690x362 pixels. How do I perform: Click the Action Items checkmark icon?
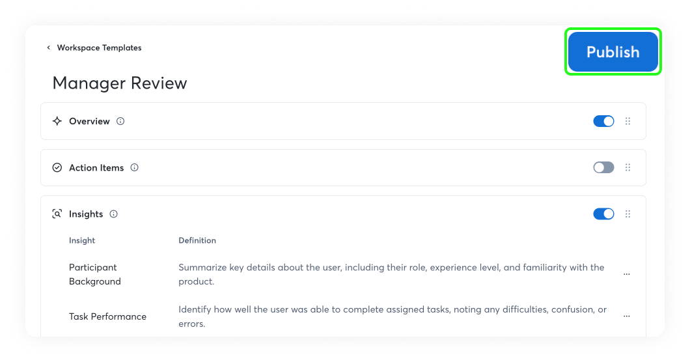point(57,168)
